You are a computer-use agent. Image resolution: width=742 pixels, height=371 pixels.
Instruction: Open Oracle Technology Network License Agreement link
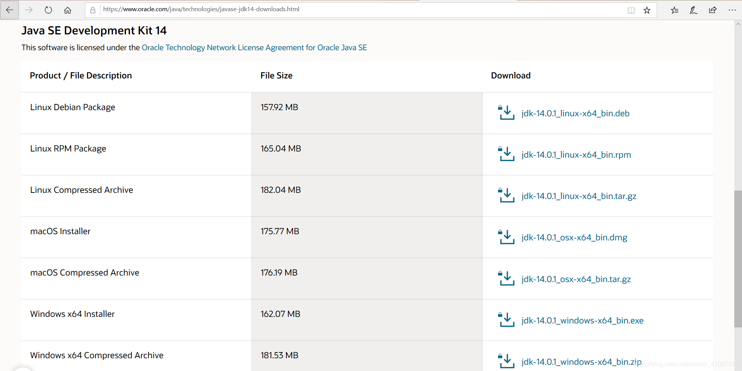click(x=254, y=48)
